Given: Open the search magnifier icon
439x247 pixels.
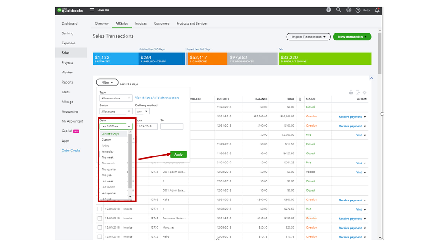Looking at the screenshot, I should click(338, 10).
